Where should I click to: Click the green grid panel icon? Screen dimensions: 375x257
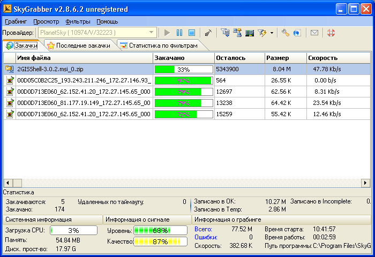pos(250,33)
